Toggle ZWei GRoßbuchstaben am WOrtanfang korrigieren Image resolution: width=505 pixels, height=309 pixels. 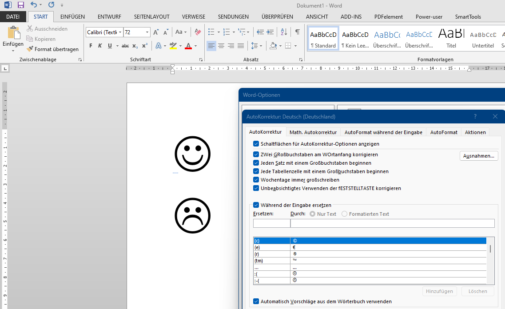(x=256, y=154)
